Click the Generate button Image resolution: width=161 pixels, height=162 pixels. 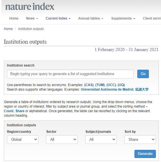(145, 154)
